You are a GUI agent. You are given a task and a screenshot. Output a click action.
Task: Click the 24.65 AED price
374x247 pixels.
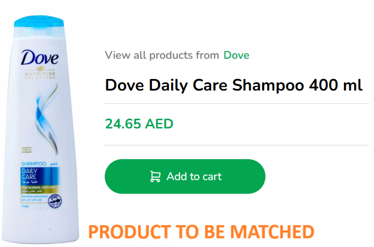pyautogui.click(x=139, y=124)
